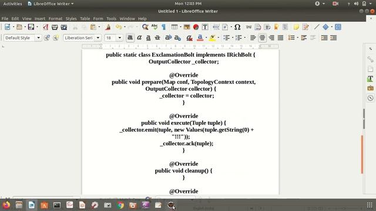Open sidebar Gallery panel icon
Viewport: 376px width, 211px height.
click(x=371, y=89)
